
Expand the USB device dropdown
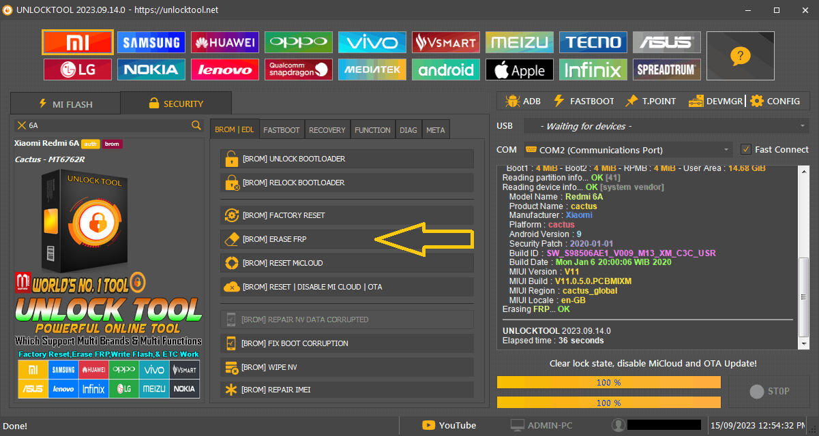click(x=802, y=126)
